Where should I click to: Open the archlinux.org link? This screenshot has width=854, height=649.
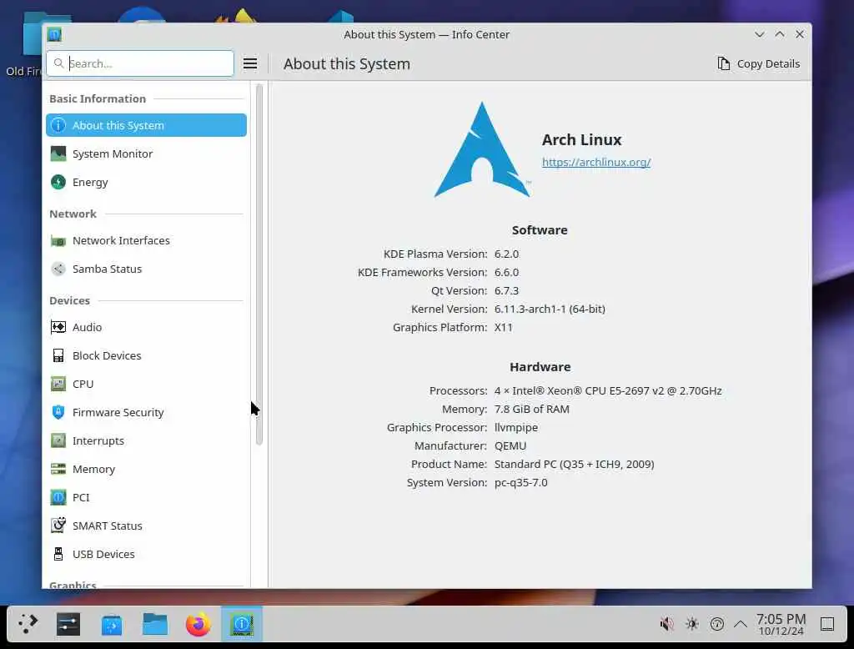[596, 162]
